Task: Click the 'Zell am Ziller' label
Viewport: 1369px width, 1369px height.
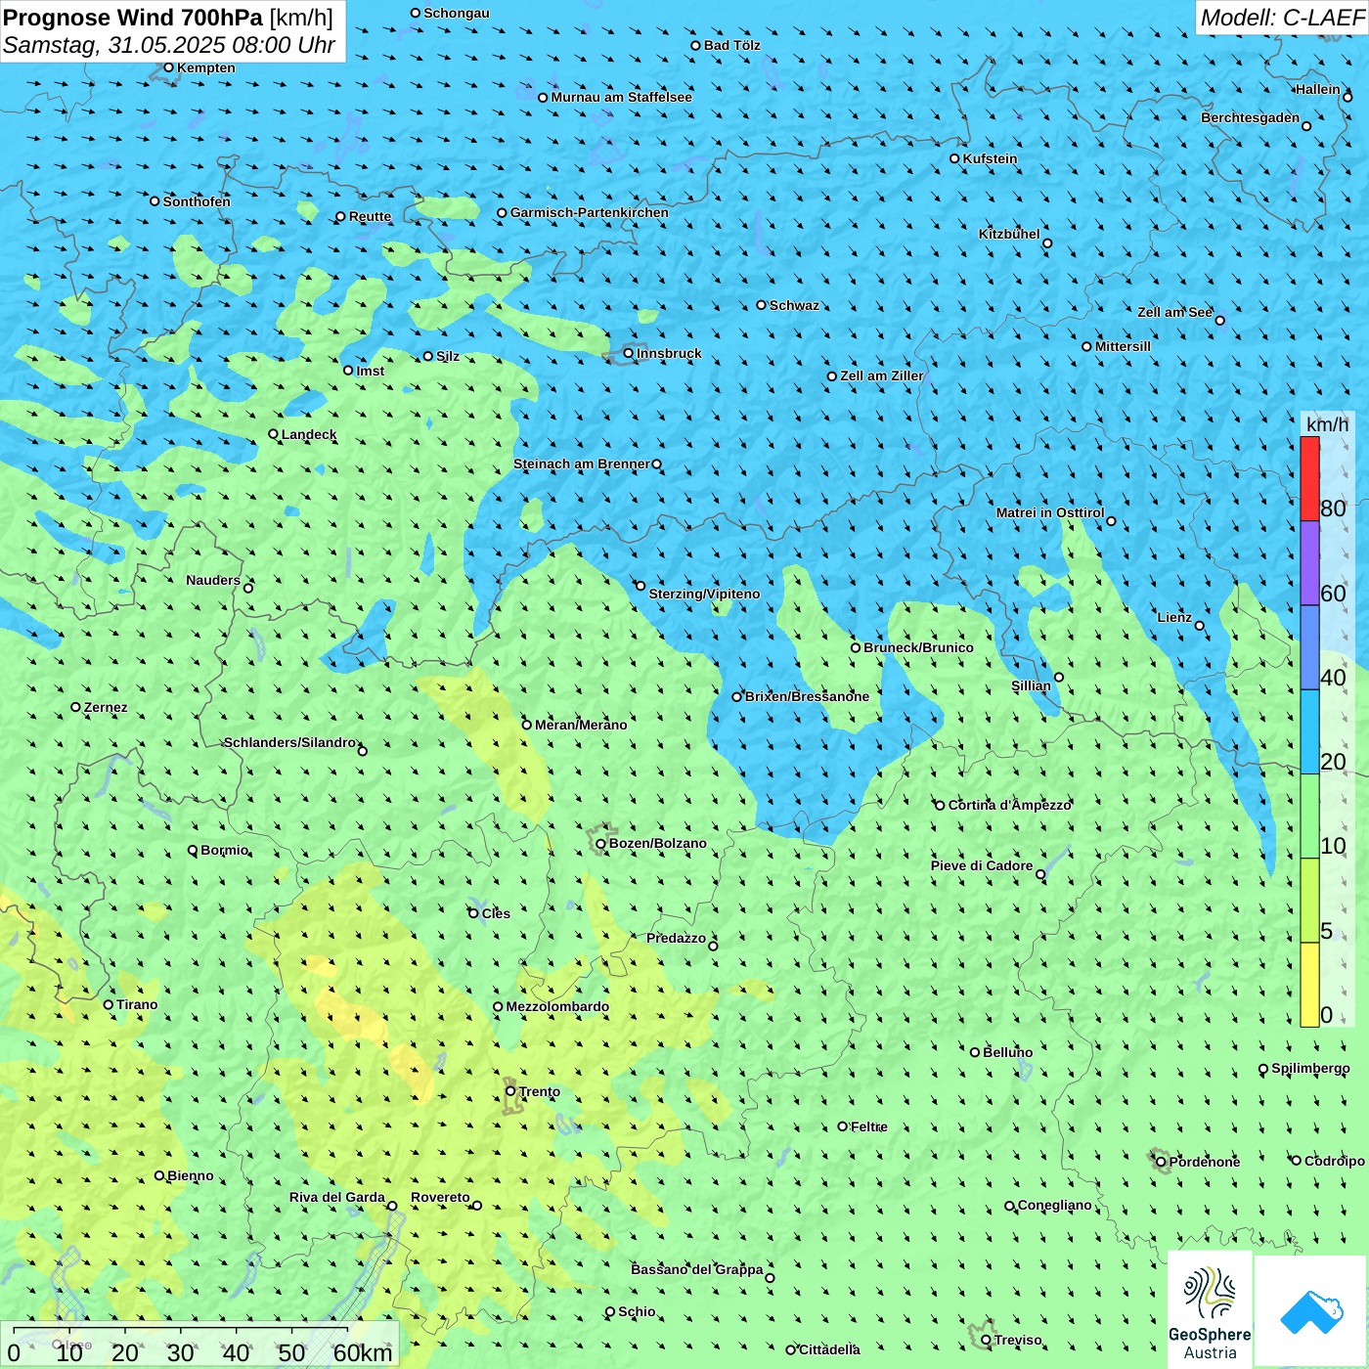Action: point(882,375)
